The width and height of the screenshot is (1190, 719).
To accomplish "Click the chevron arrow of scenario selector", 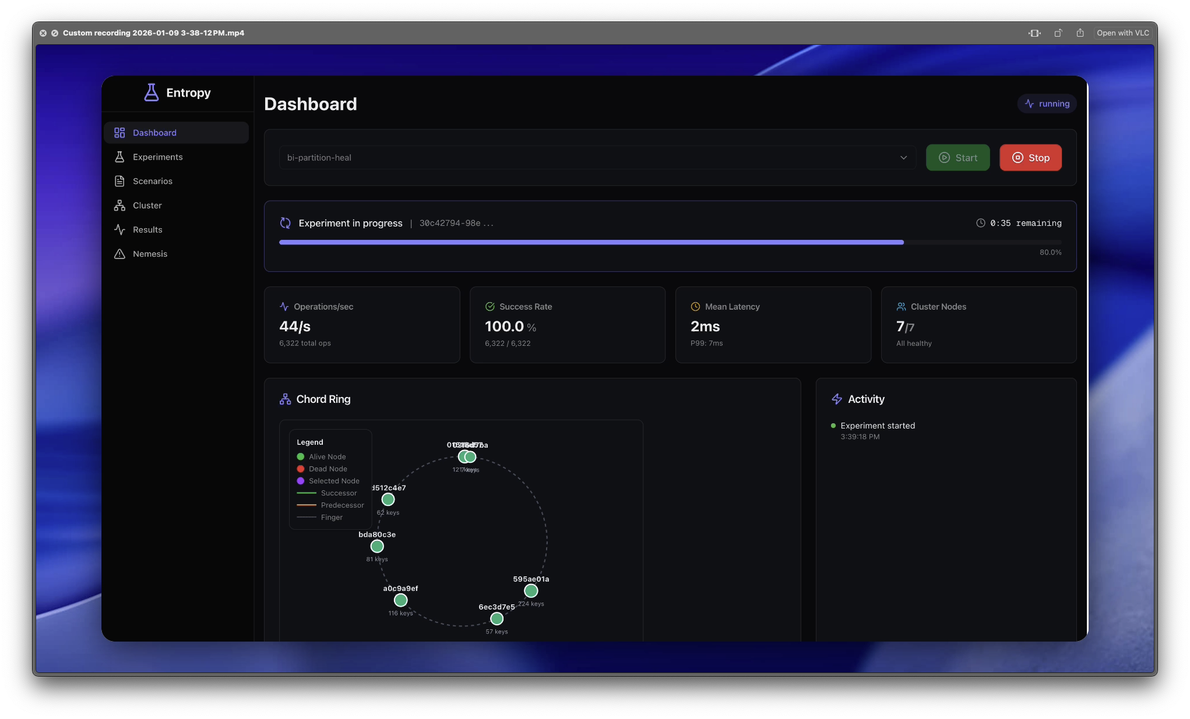I will (x=903, y=158).
